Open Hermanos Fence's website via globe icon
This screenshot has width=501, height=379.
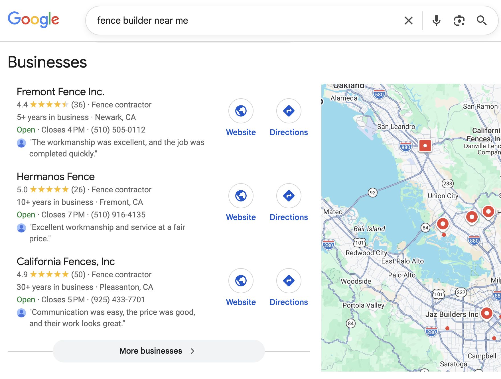(241, 196)
